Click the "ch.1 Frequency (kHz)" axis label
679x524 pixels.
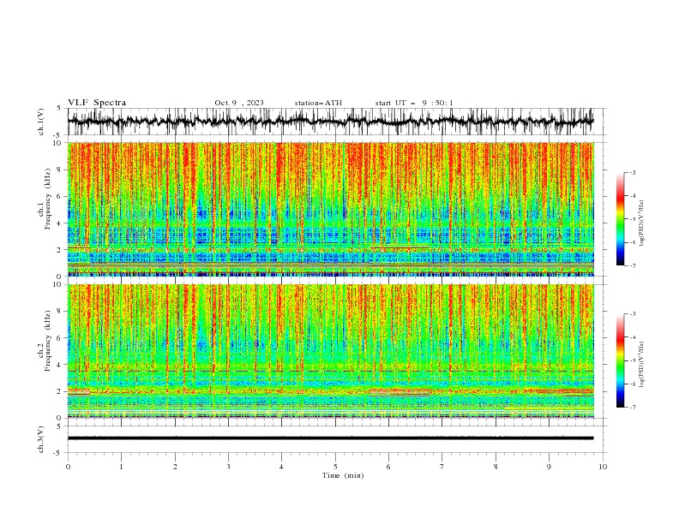click(45, 199)
